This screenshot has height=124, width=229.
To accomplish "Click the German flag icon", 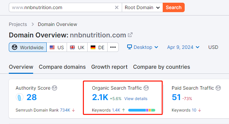I will (93, 47).
